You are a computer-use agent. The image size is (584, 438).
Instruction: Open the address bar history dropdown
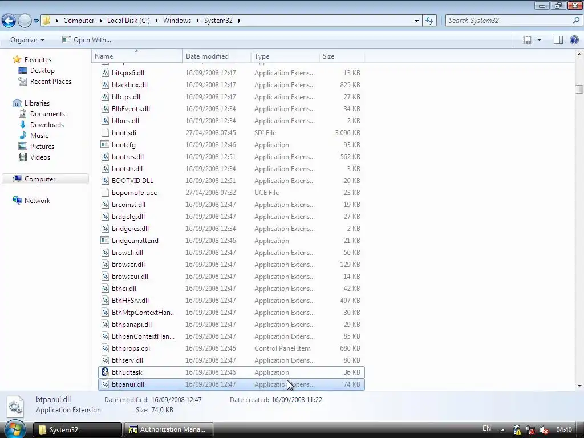tap(416, 21)
